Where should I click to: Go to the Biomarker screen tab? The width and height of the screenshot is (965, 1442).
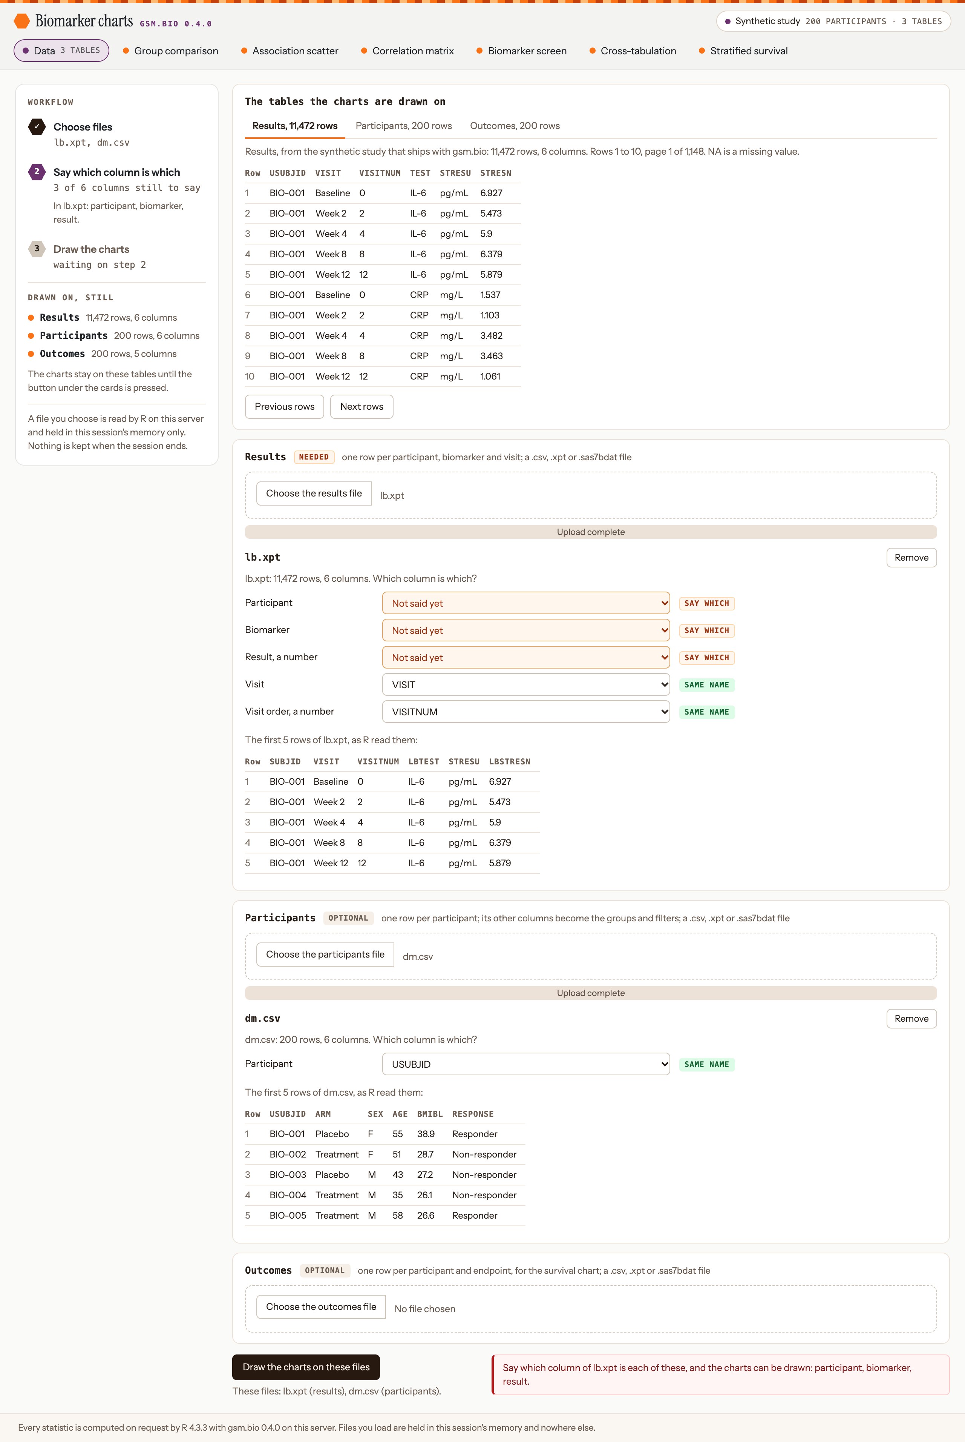tap(522, 51)
